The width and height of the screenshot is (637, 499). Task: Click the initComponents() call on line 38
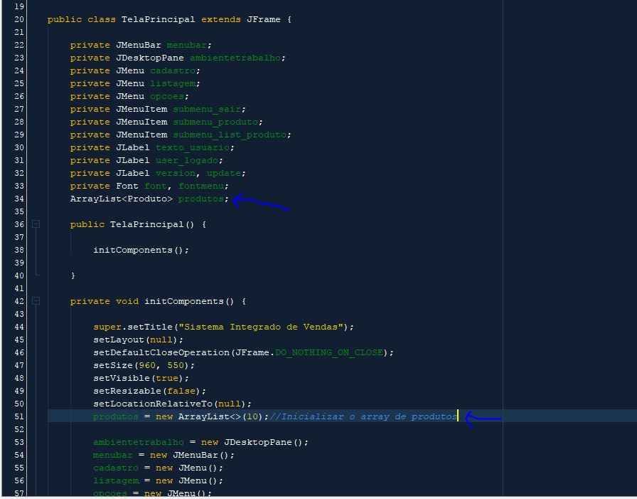pos(141,250)
